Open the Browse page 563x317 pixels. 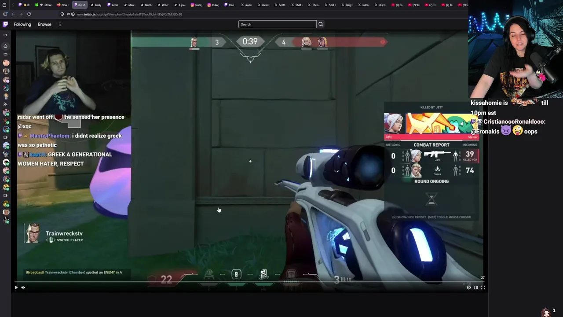pos(44,24)
